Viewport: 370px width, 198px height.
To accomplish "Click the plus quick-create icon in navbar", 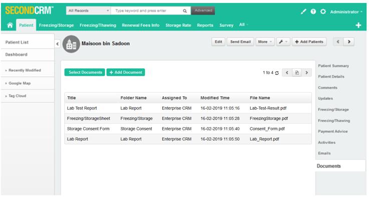I will click(358, 25).
